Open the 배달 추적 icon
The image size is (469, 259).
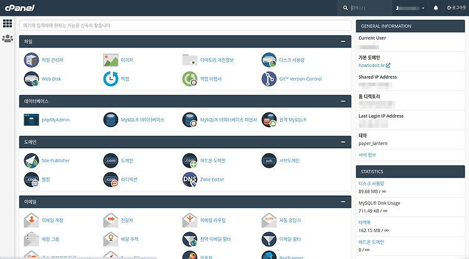(x=111, y=239)
